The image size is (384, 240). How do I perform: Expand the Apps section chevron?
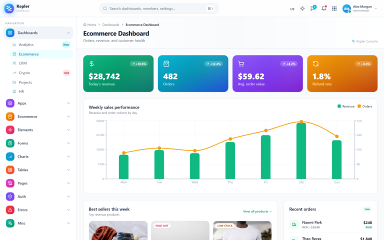68,103
